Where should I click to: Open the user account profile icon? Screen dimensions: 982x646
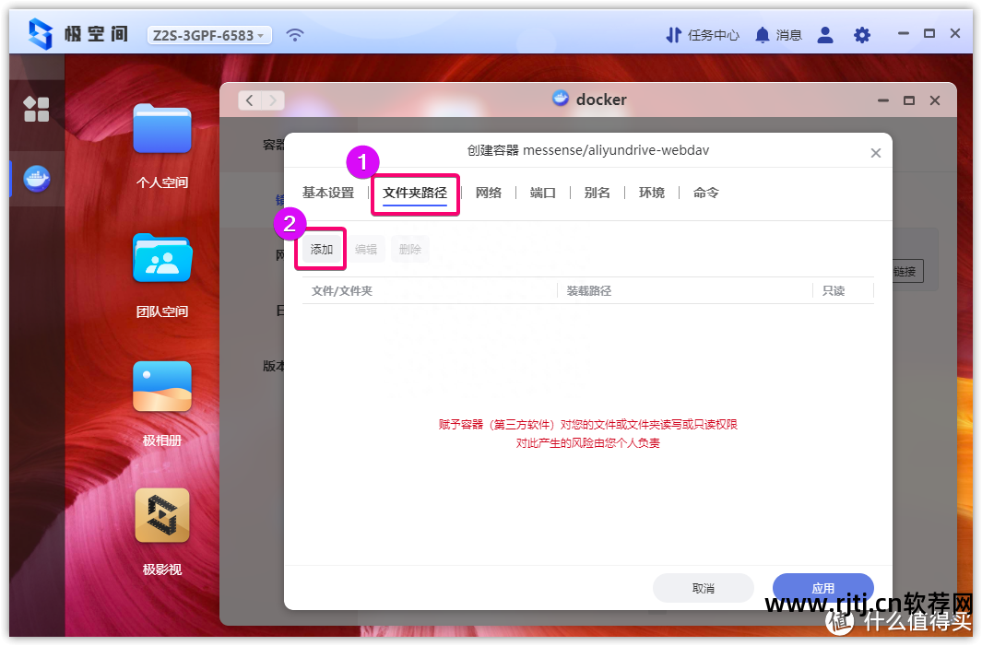tap(825, 35)
